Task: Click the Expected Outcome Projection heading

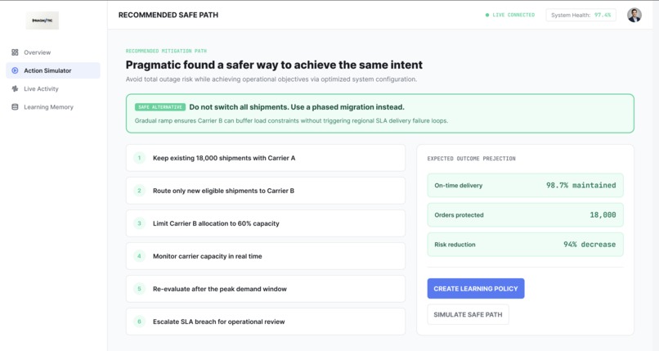Action: (x=471, y=159)
